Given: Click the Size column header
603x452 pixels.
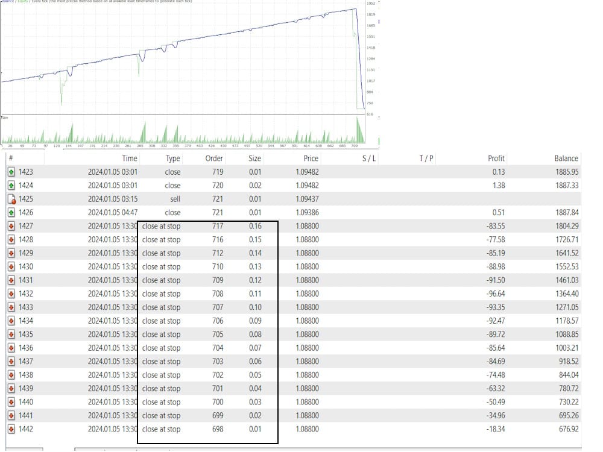Looking at the screenshot, I should click(254, 159).
